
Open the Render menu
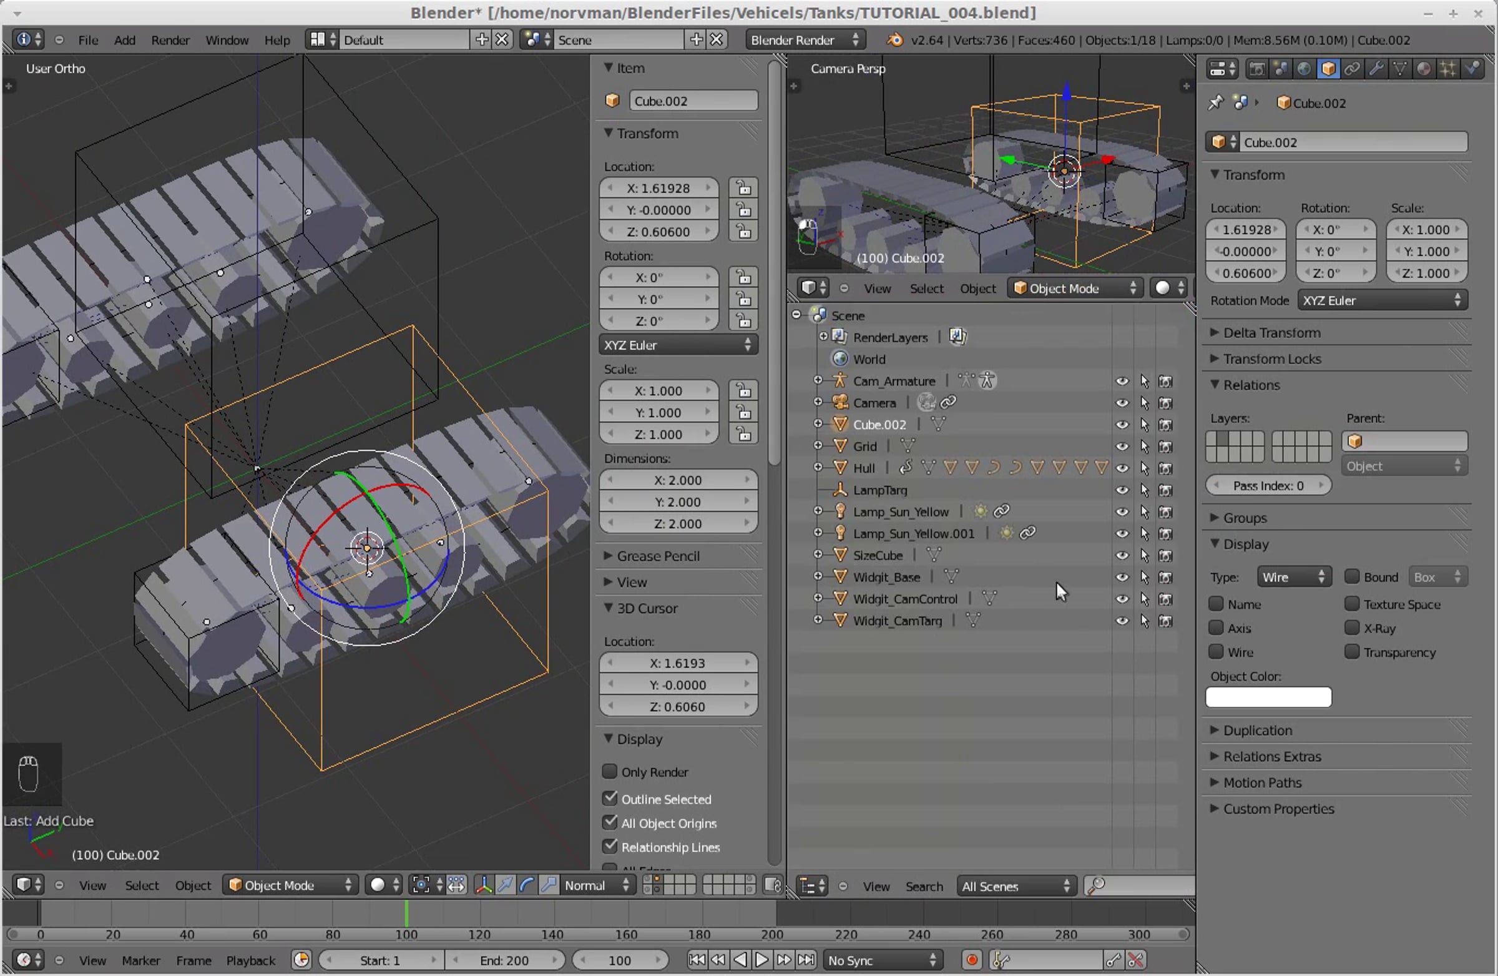tap(170, 41)
